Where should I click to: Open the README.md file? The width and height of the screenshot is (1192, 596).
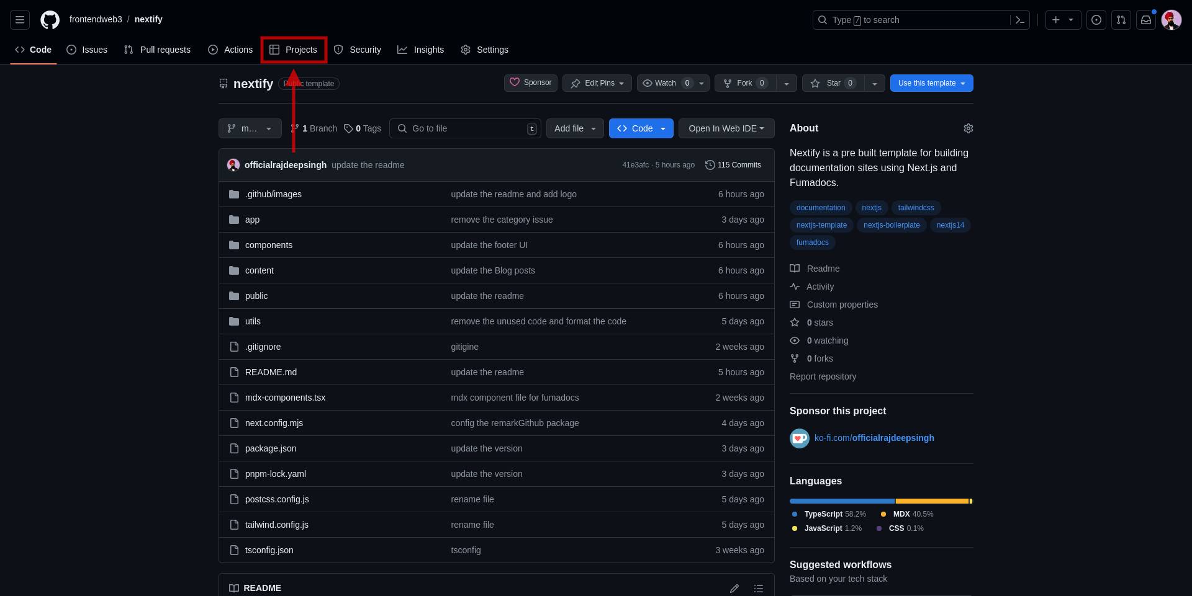pos(271,372)
